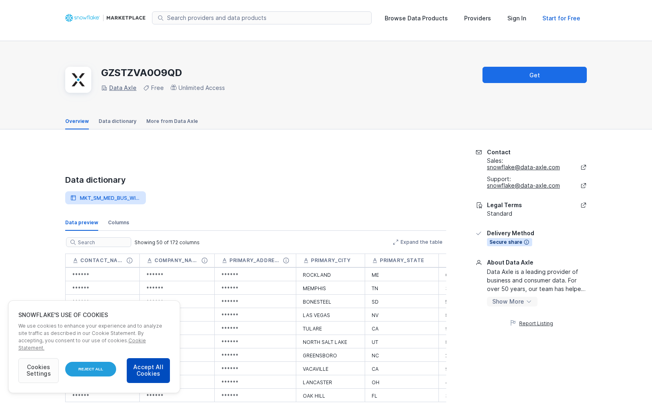Click the Support email address link
Image resolution: width=652 pixels, height=407 pixels.
point(523,186)
